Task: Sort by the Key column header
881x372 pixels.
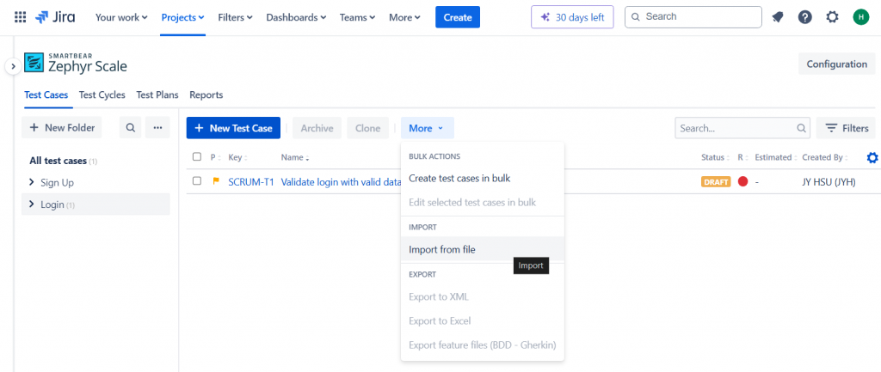Action: pos(237,158)
